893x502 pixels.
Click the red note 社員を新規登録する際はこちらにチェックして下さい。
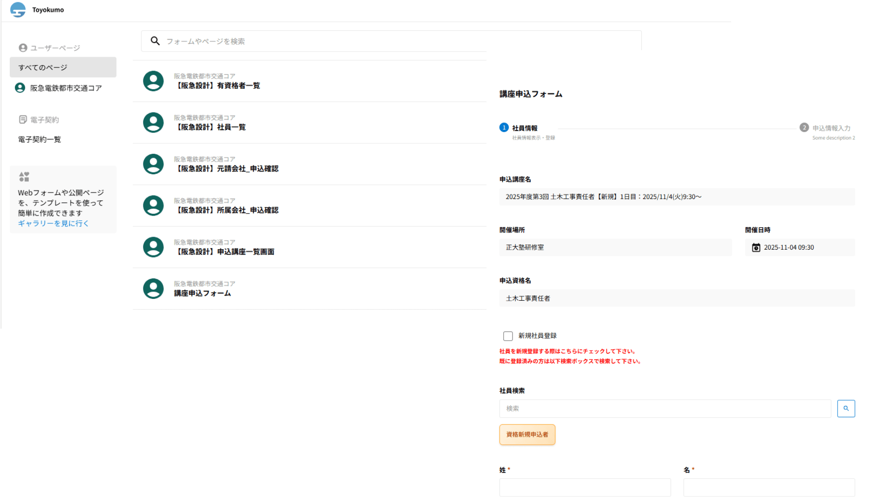[x=568, y=351]
